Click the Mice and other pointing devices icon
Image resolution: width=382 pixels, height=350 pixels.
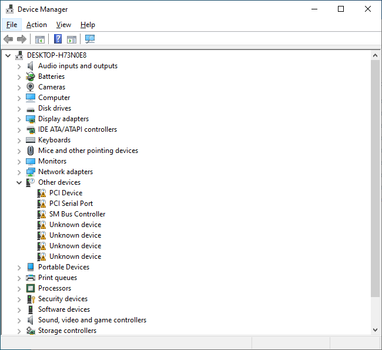(31, 151)
